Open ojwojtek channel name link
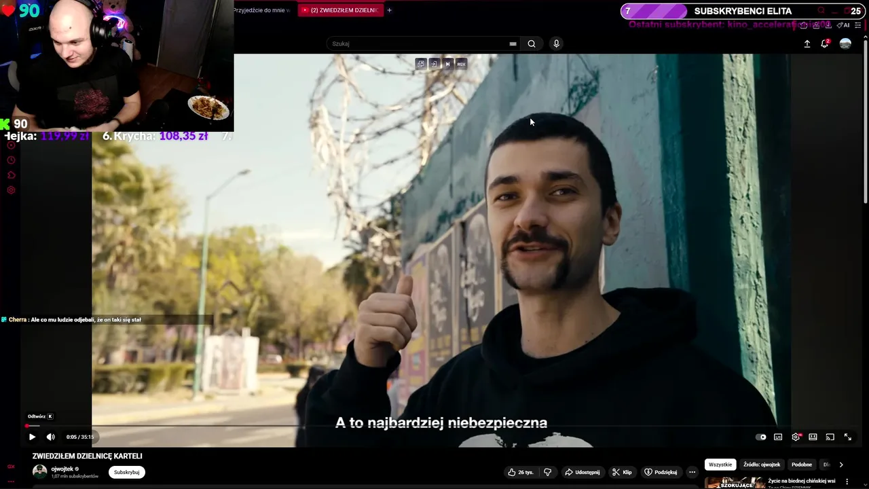 [x=62, y=469]
